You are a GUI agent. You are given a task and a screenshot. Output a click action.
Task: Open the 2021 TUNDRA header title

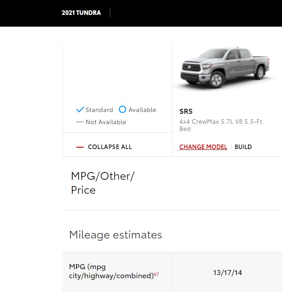(81, 13)
